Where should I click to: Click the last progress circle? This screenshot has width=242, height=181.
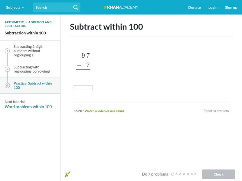coord(195,174)
